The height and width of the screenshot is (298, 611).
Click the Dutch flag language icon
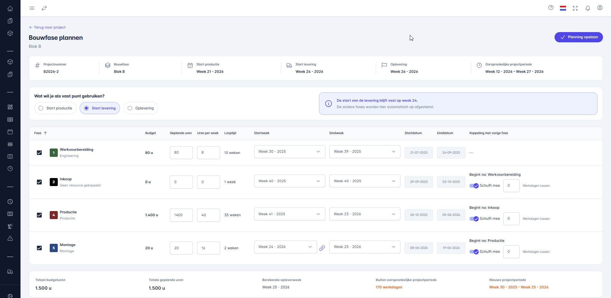[563, 8]
